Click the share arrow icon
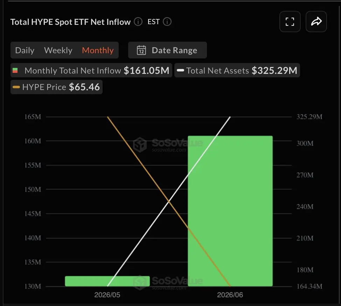 click(x=316, y=22)
